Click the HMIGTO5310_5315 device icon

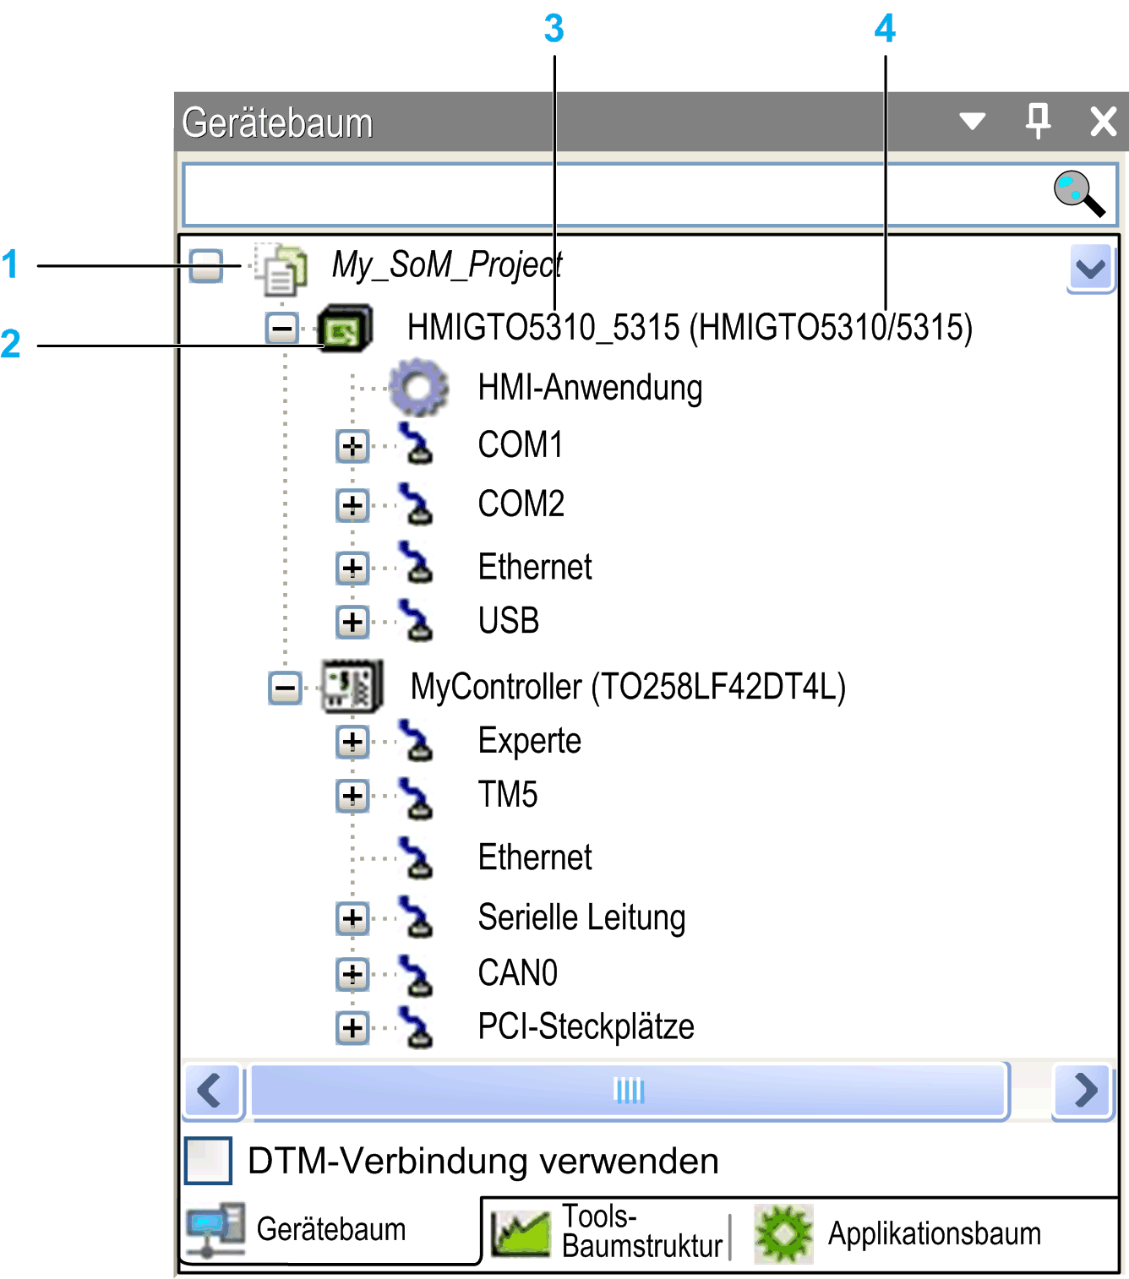point(345,329)
